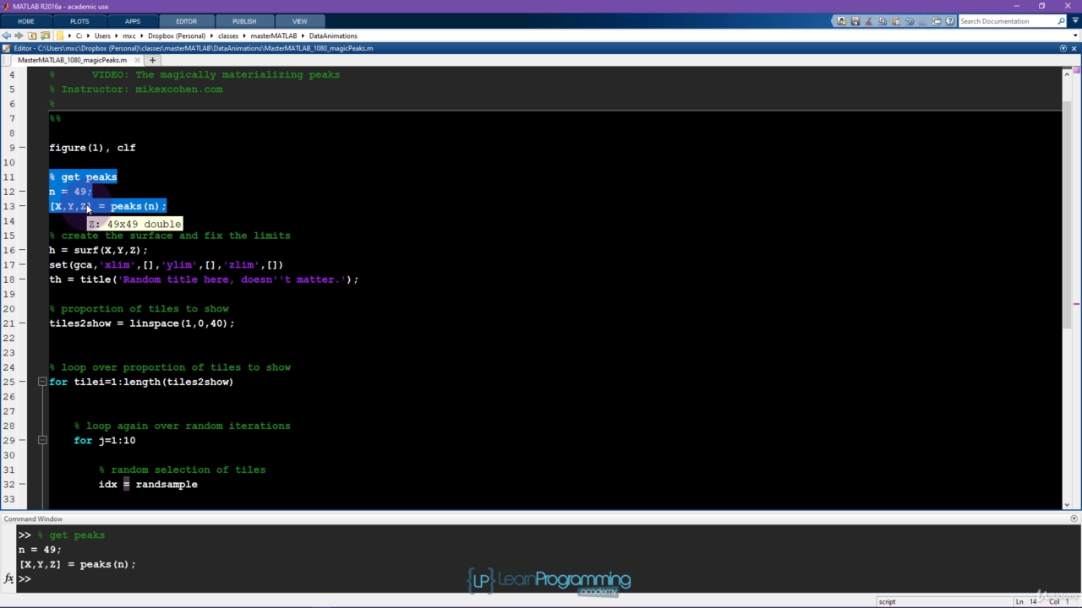Click the masterMATLAB path segment
This screenshot has width=1082, height=608.
pos(274,35)
